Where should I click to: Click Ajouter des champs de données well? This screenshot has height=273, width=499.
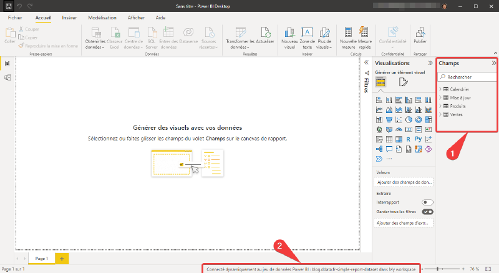point(404,182)
